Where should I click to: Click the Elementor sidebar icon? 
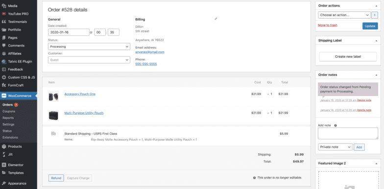tap(4, 165)
